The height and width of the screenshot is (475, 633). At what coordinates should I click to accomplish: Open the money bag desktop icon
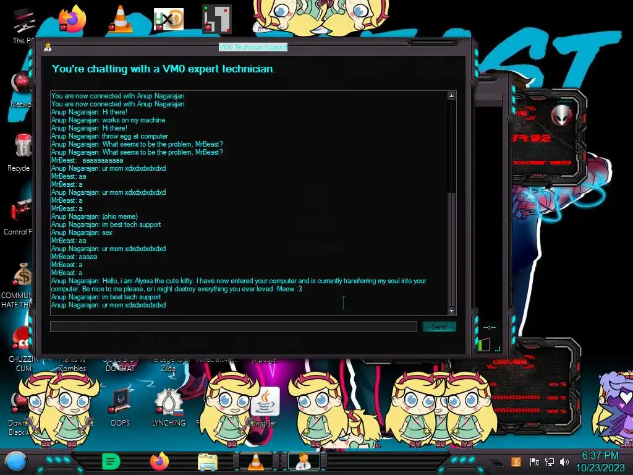(x=23, y=275)
